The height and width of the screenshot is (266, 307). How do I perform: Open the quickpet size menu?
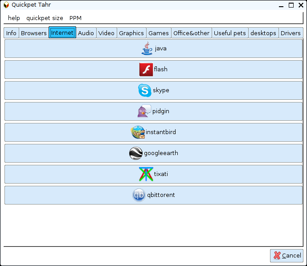(x=45, y=18)
